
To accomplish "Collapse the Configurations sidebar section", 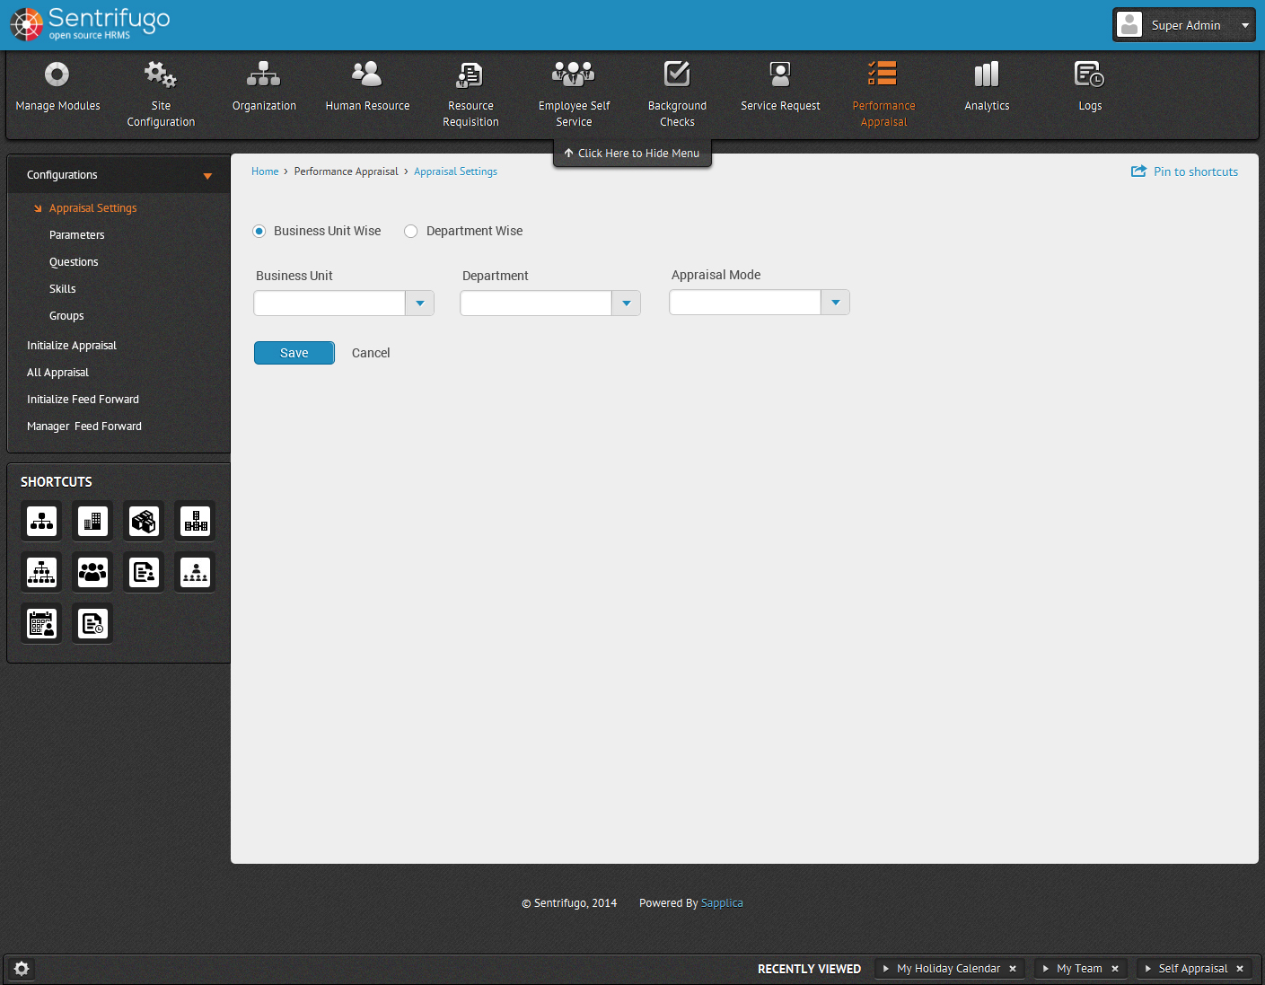I will click(207, 176).
